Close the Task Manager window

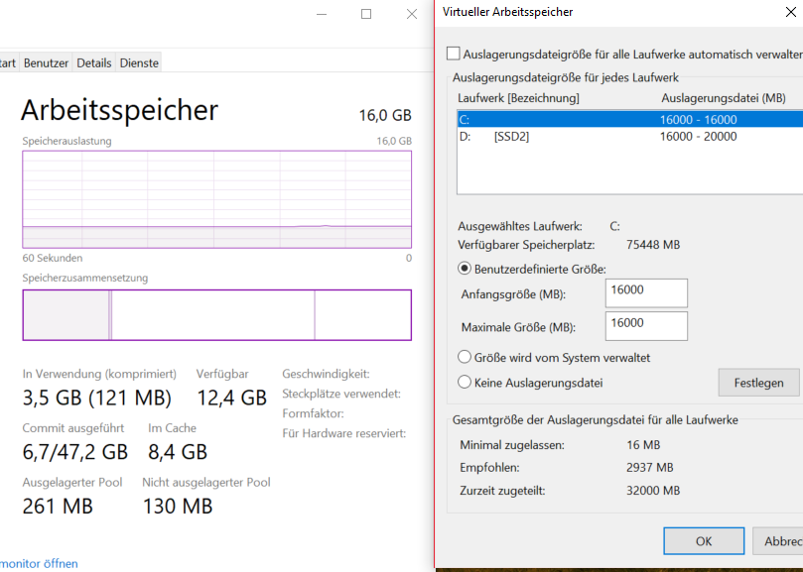(412, 14)
